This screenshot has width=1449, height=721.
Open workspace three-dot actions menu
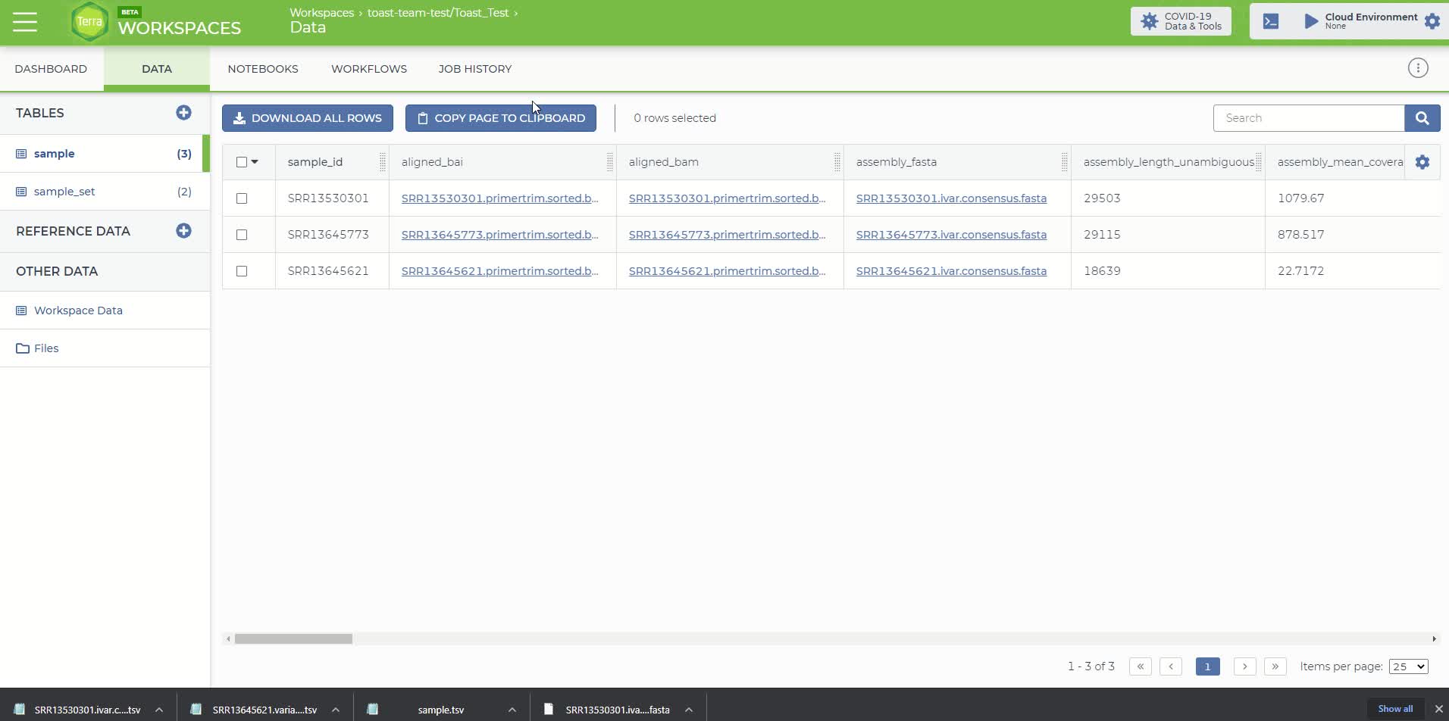click(1417, 68)
